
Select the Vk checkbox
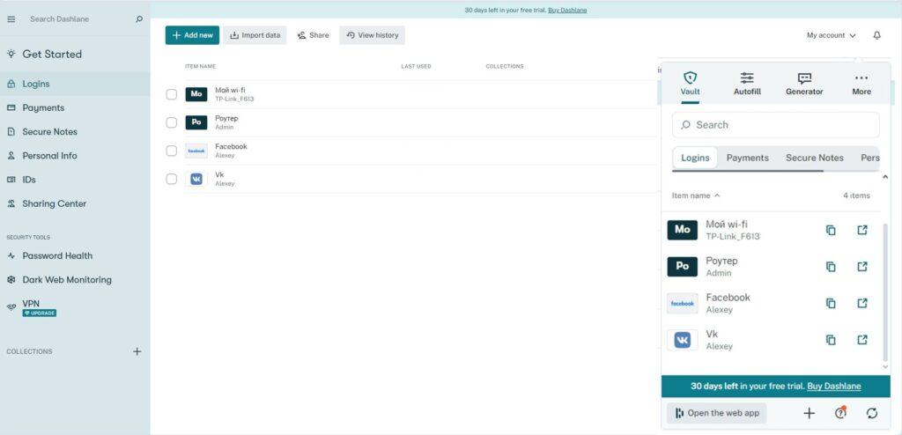click(172, 179)
